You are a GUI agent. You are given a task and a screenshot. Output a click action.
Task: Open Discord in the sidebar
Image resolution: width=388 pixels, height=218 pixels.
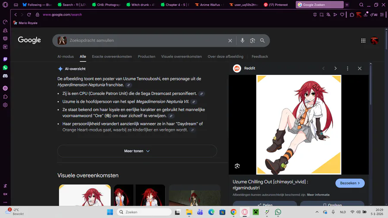pos(5,76)
